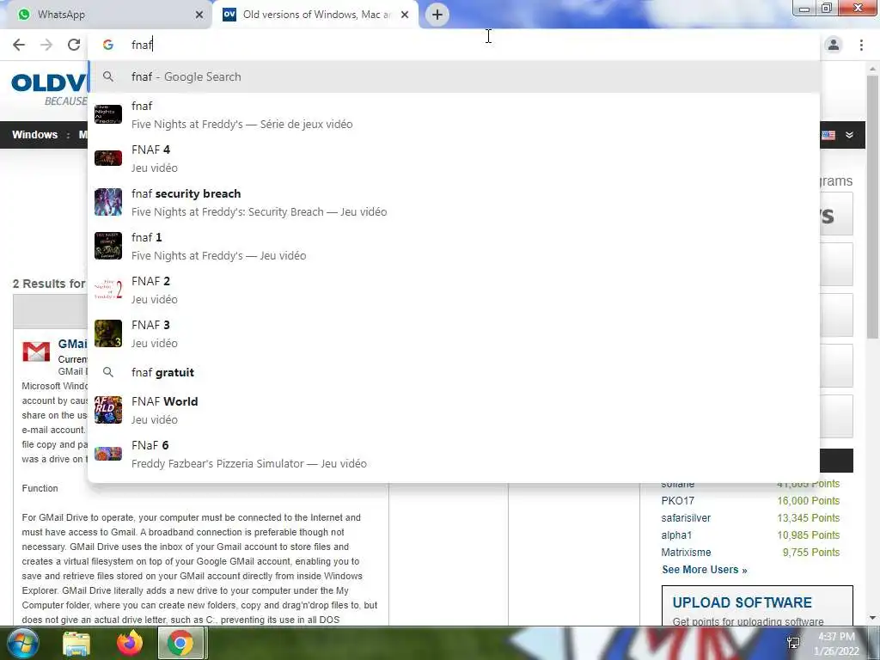
Task: Click Google logo in the address bar
Action: point(108,45)
